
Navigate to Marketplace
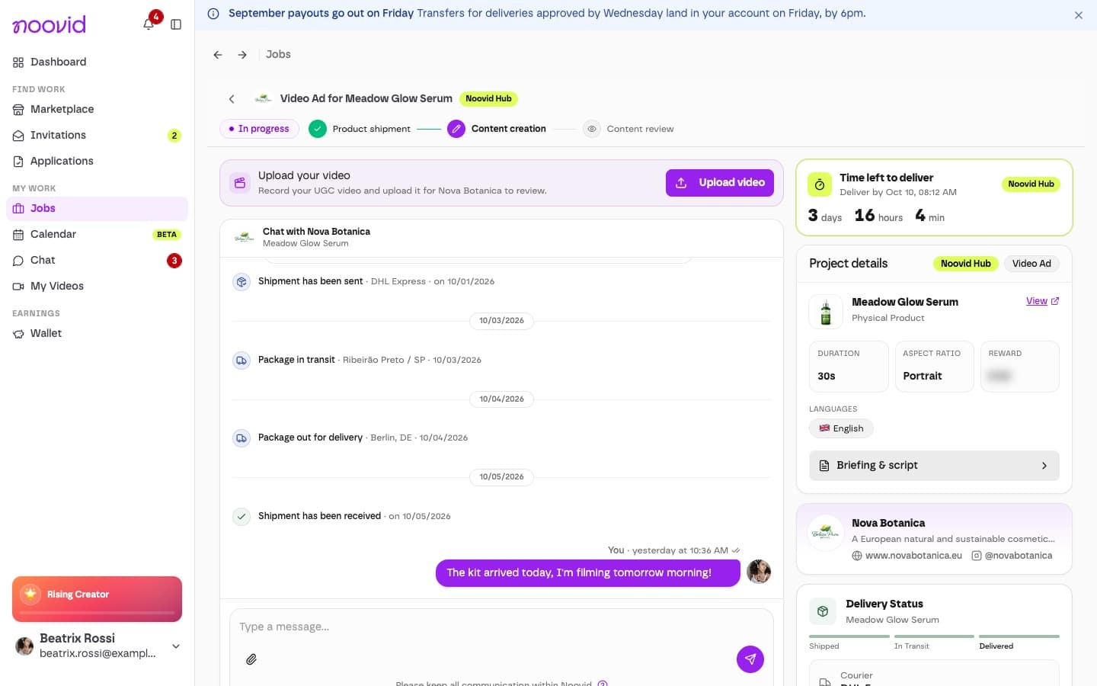[x=98, y=110]
